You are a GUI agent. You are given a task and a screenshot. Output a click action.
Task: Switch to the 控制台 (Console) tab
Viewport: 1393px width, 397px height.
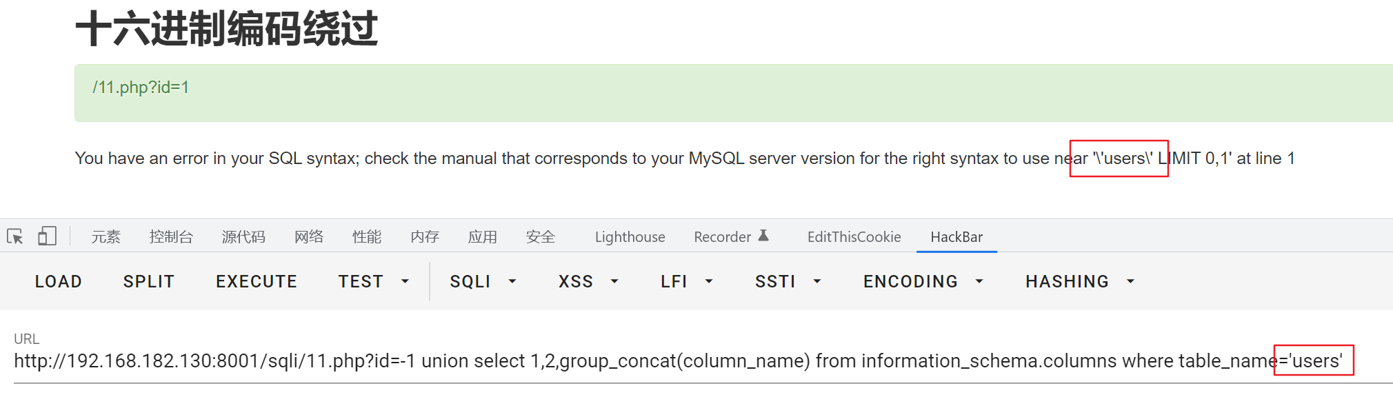point(171,236)
